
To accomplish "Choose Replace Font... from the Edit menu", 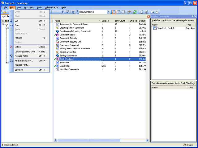I will pyautogui.click(x=29, y=65).
